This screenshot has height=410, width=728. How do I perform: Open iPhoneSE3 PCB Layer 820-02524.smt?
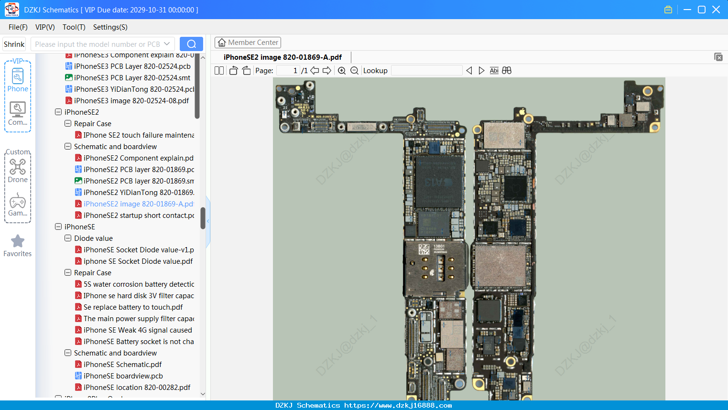click(x=128, y=78)
